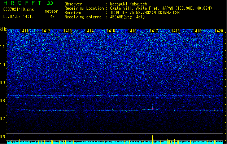Click the HROFFT title text
227x144 pixels.
(x=22, y=3)
